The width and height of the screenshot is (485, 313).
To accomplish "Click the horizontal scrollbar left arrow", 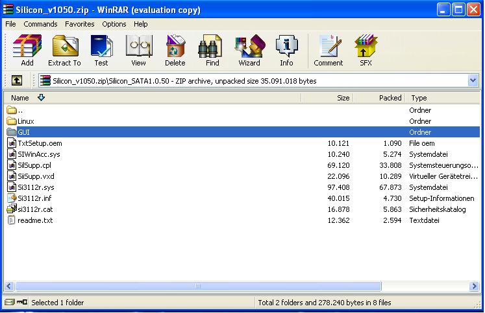I will coord(9,286).
